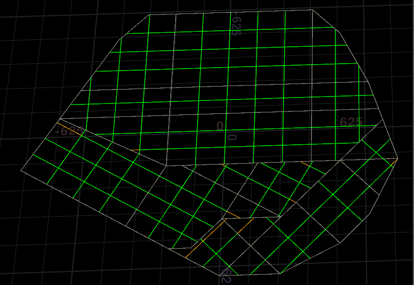Click the rotated 0 origin label
Screen dimensions: 414x285
231,137
